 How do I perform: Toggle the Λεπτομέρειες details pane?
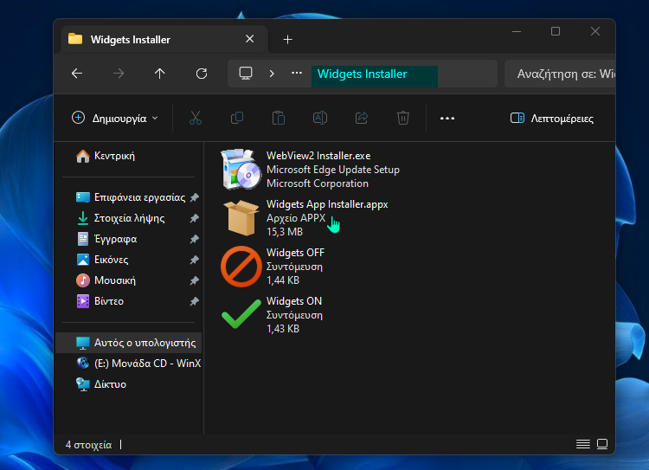552,119
